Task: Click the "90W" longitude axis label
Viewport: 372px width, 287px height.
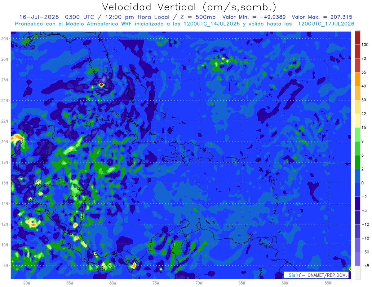Action: 27,283
